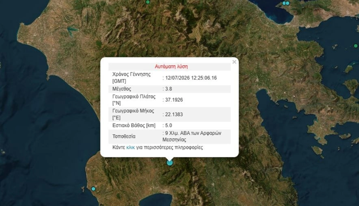This screenshot has width=359, height=206.
Task: Click the longitude value '22.1383'
Action: (174, 114)
